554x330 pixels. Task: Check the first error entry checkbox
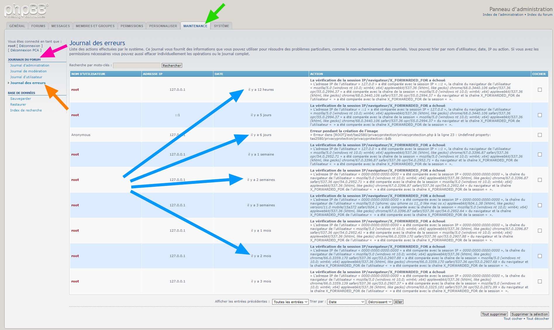click(540, 90)
